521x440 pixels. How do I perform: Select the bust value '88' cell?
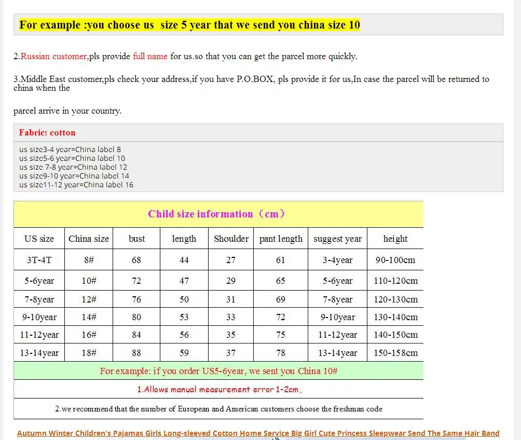136,353
